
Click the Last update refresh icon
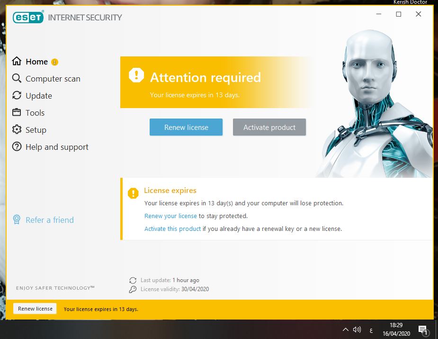[x=133, y=280]
